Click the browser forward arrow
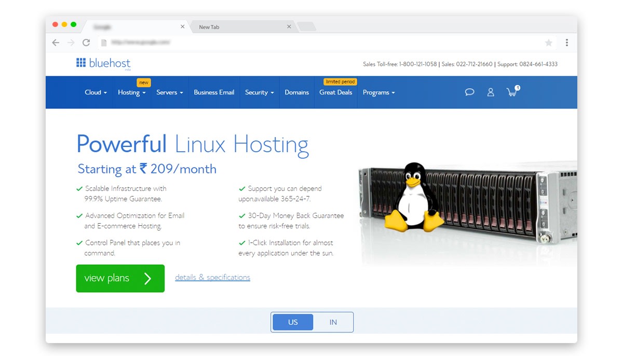This screenshot has width=623, height=356. 71,43
